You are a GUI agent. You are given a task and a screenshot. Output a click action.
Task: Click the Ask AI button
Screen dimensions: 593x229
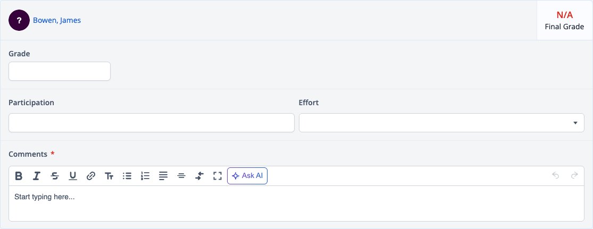247,176
